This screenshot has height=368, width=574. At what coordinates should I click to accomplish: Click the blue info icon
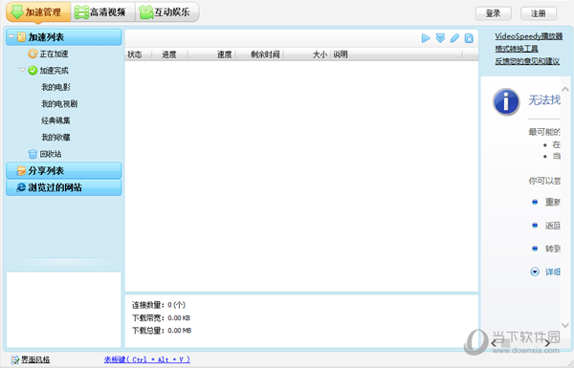tap(506, 101)
